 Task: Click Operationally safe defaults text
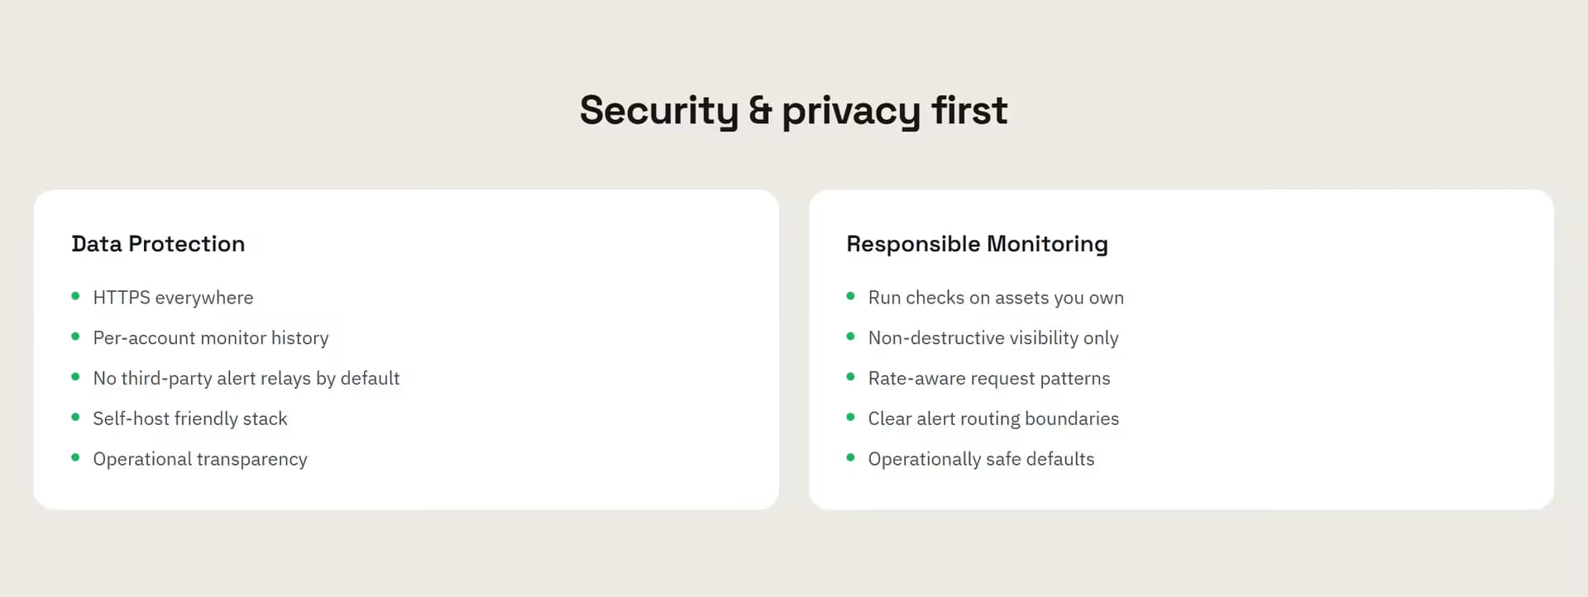pos(981,460)
